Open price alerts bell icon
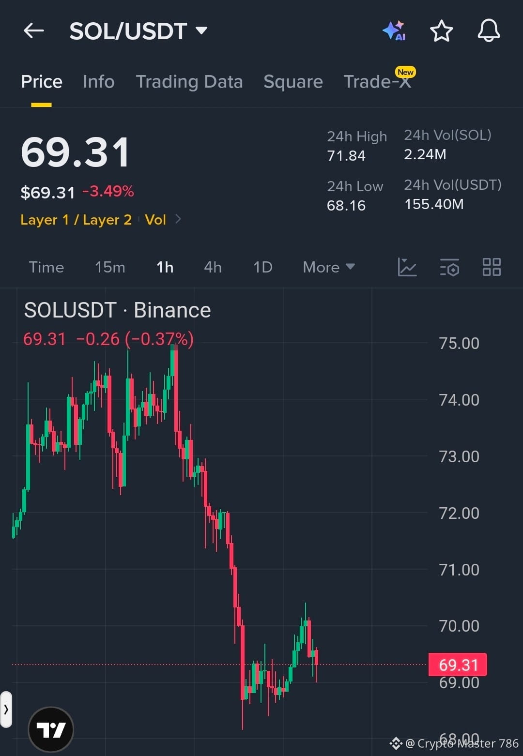 tap(489, 31)
